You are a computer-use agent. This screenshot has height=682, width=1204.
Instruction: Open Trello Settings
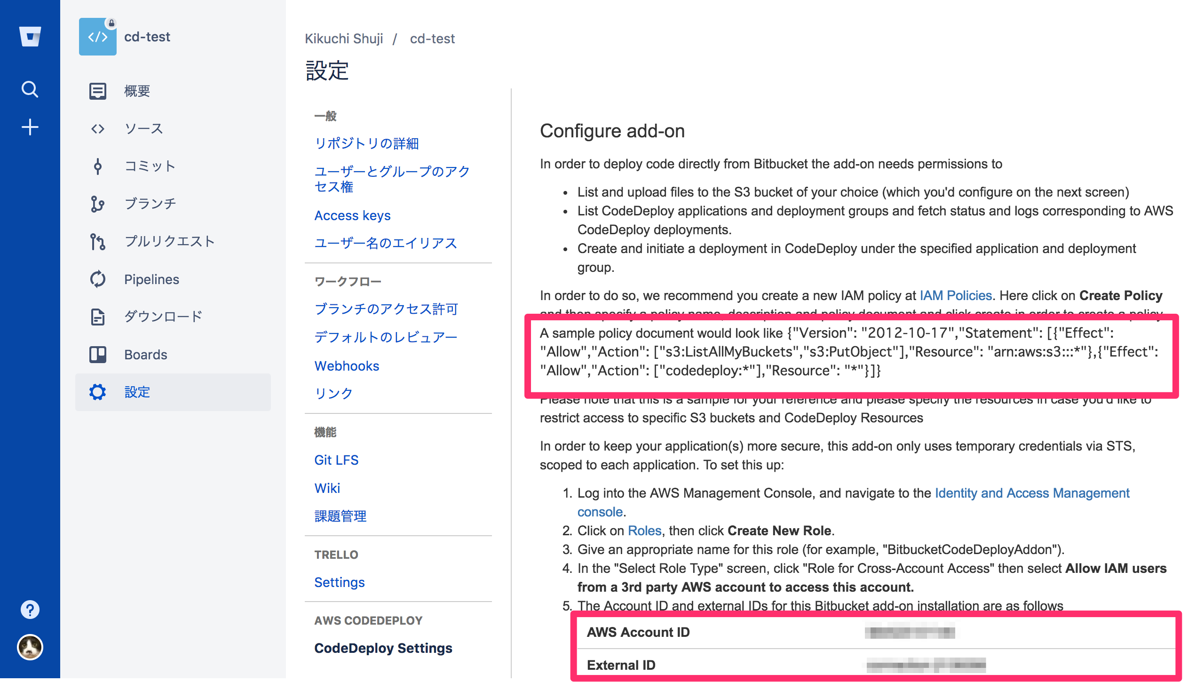(x=339, y=582)
